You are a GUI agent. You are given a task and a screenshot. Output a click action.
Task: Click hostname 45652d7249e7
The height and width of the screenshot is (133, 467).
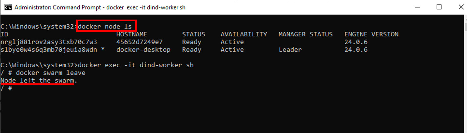coord(139,42)
